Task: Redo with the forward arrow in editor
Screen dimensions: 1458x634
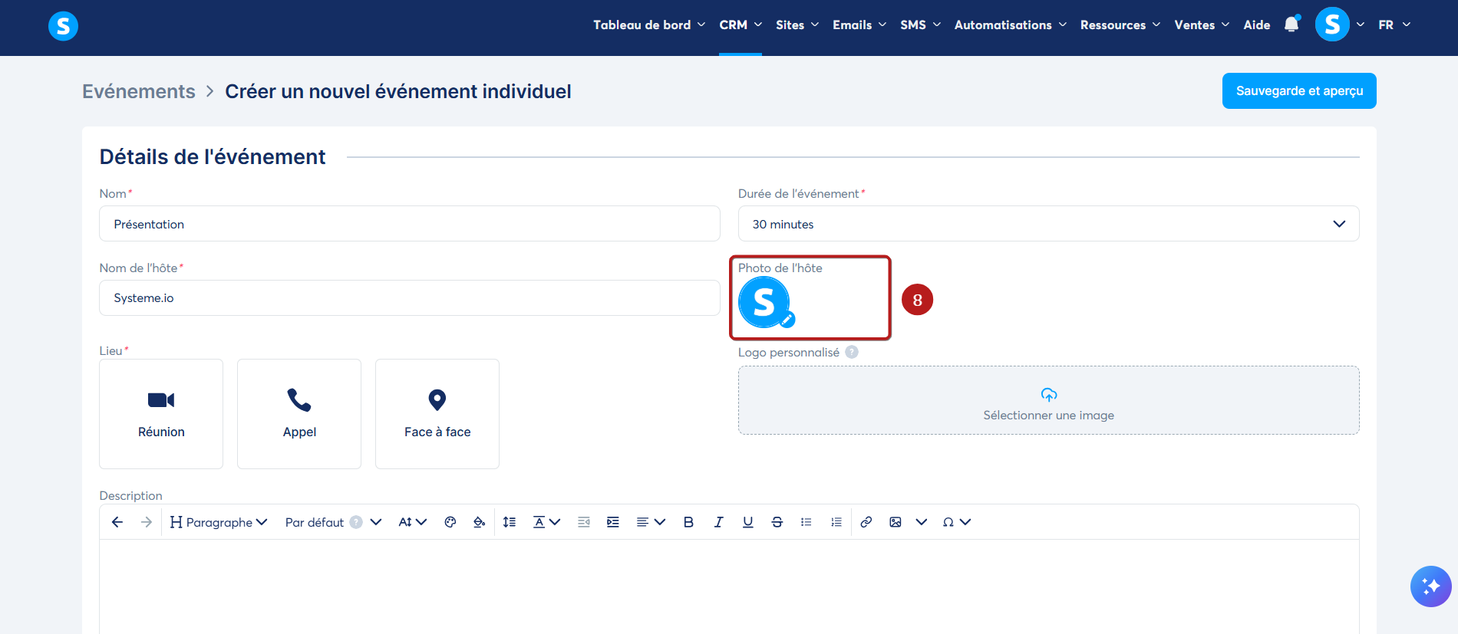Action: (x=147, y=522)
